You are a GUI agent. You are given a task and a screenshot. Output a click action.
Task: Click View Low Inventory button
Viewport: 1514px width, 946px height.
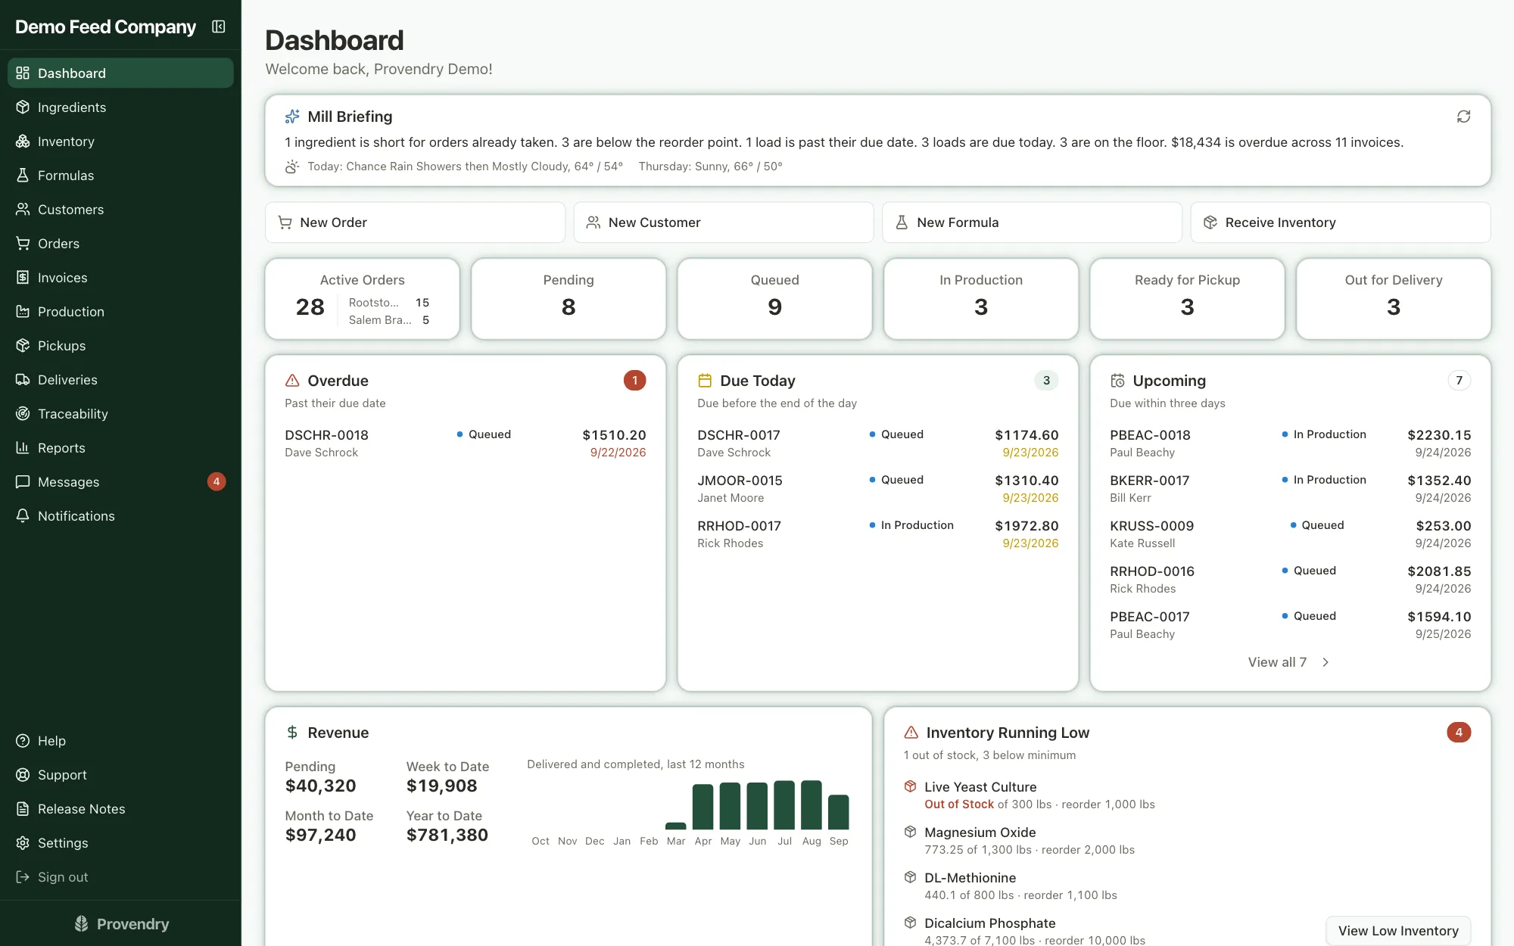[x=1398, y=931]
